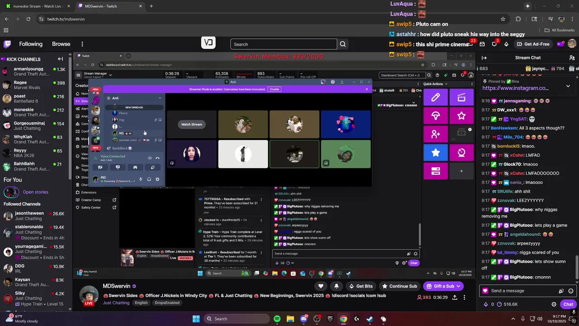The height and width of the screenshot is (326, 579).
Task: Expand the pinned message chevron
Action: pyautogui.click(x=568, y=86)
